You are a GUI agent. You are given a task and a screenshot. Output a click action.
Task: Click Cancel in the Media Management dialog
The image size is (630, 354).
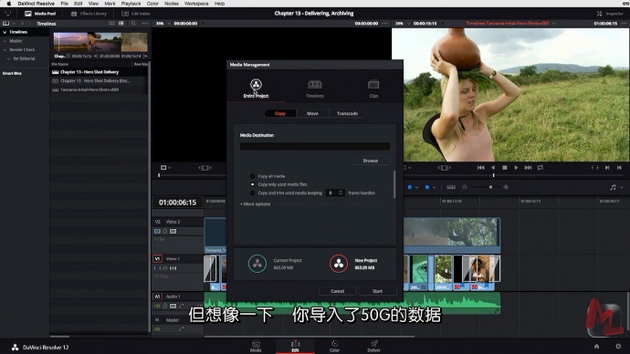pos(337,291)
